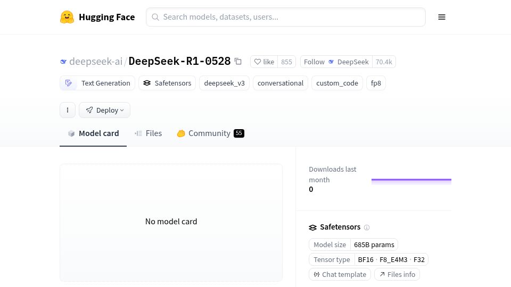511x287 pixels.
Task: Select the conversational tag
Action: pyautogui.click(x=281, y=83)
